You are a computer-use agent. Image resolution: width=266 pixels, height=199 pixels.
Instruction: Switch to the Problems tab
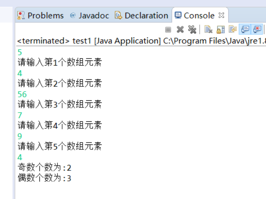click(41, 16)
